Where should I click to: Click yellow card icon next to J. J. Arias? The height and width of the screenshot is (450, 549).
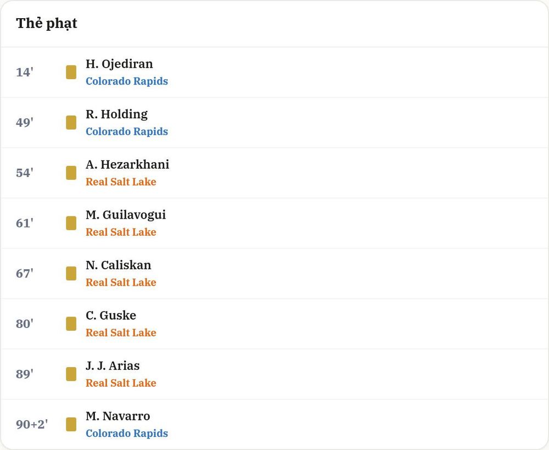point(71,374)
